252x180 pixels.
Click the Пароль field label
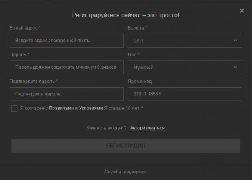[x=20, y=54]
